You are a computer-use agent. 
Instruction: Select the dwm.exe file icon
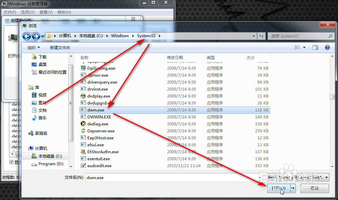coord(83,110)
